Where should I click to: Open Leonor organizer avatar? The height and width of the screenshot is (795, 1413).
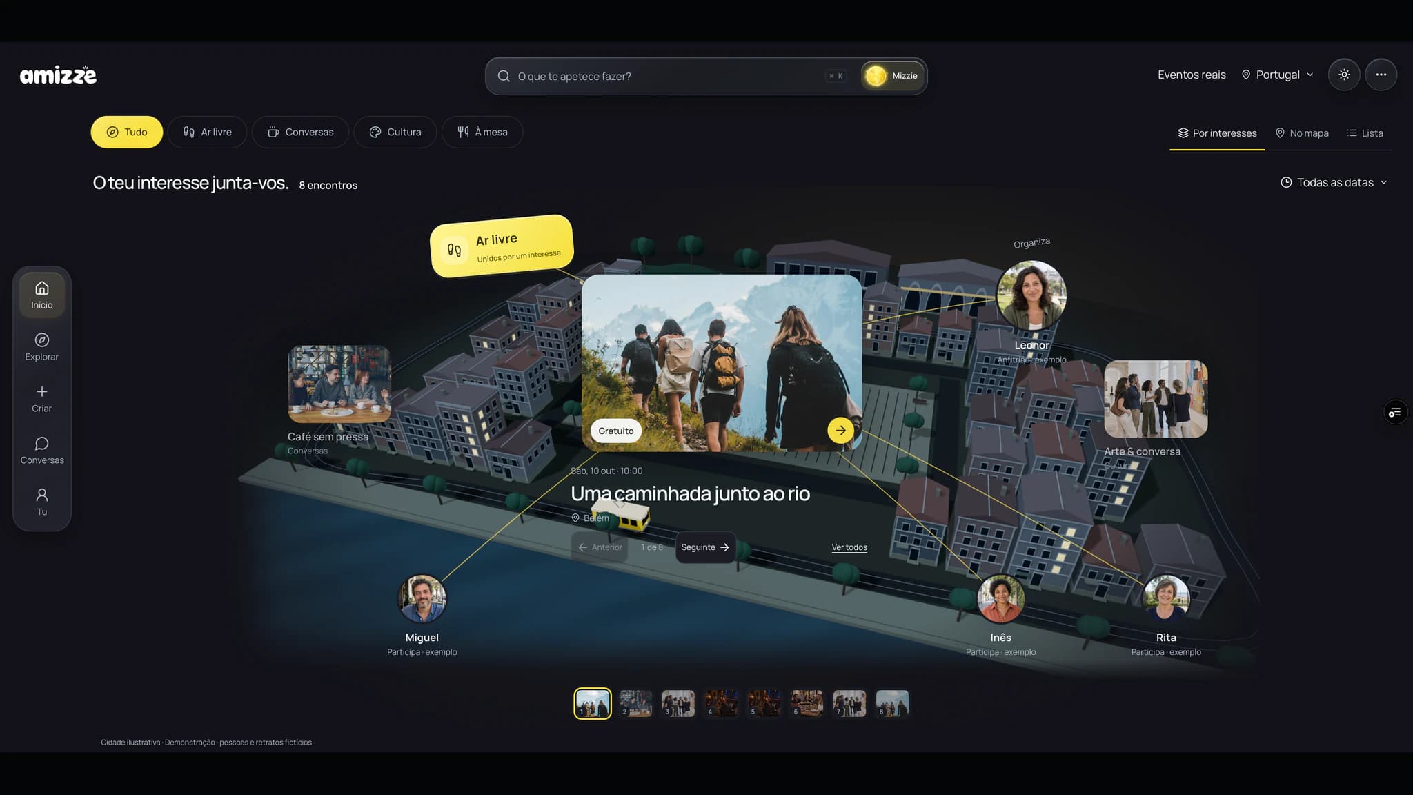coord(1031,295)
